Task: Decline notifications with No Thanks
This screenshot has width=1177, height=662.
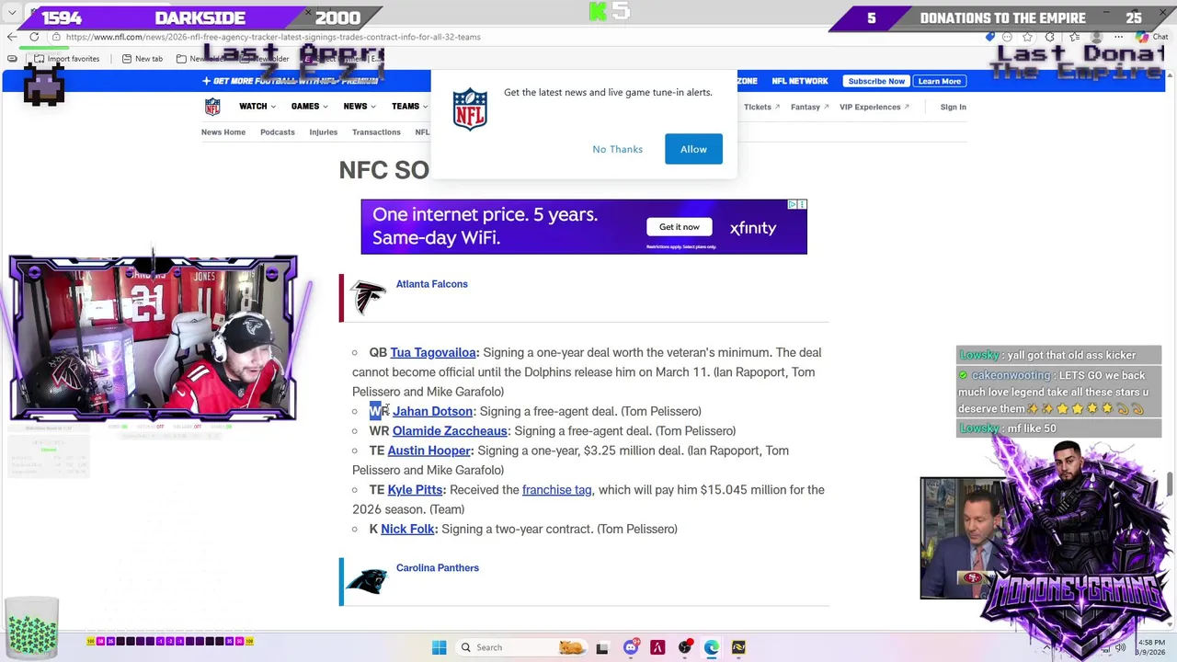Action: click(617, 149)
